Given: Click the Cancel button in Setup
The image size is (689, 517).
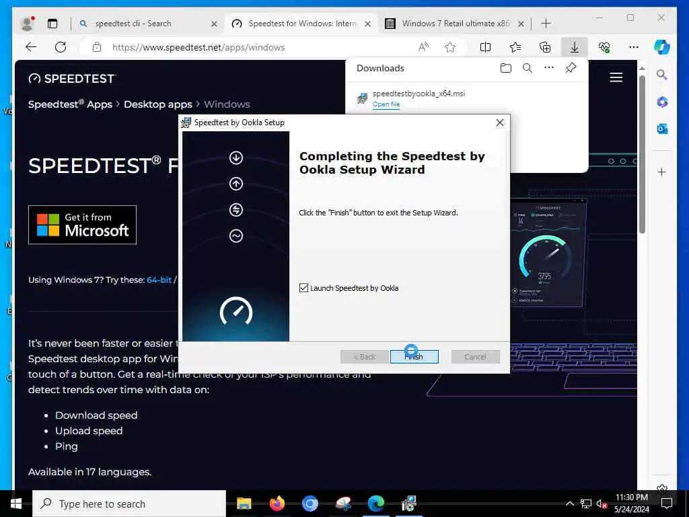Looking at the screenshot, I should (x=475, y=357).
